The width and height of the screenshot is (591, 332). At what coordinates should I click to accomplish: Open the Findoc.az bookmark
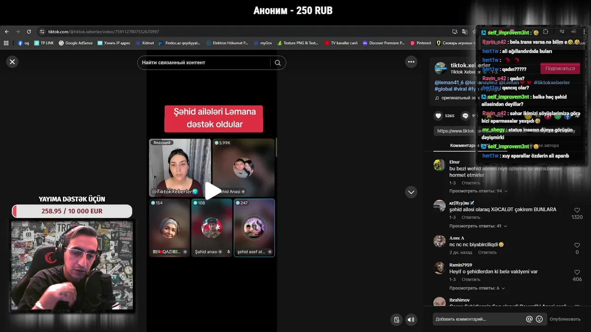click(179, 43)
